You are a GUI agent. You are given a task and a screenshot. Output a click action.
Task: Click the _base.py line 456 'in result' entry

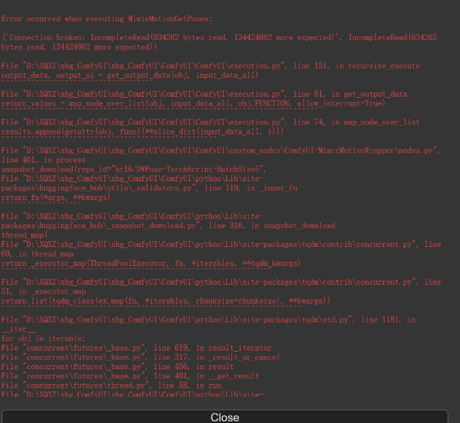[117, 366]
